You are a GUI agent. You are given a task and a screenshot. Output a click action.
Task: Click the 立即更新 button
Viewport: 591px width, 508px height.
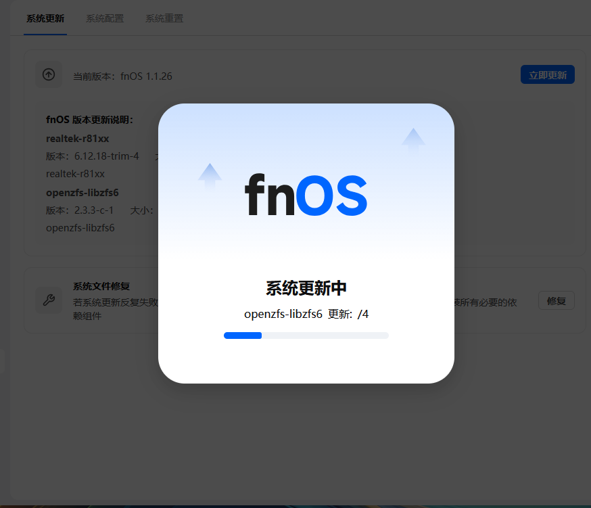547,74
